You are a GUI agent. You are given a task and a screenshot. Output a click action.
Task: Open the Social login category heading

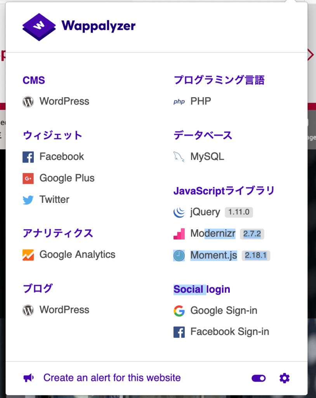[x=201, y=289]
